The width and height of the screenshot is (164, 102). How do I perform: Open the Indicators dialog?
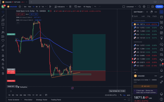coord(60,7)
